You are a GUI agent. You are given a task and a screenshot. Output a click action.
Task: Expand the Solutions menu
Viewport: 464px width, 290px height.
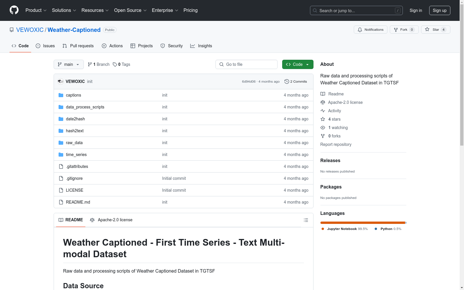[64, 10]
